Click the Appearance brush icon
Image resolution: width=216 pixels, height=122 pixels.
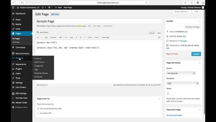[13, 64]
